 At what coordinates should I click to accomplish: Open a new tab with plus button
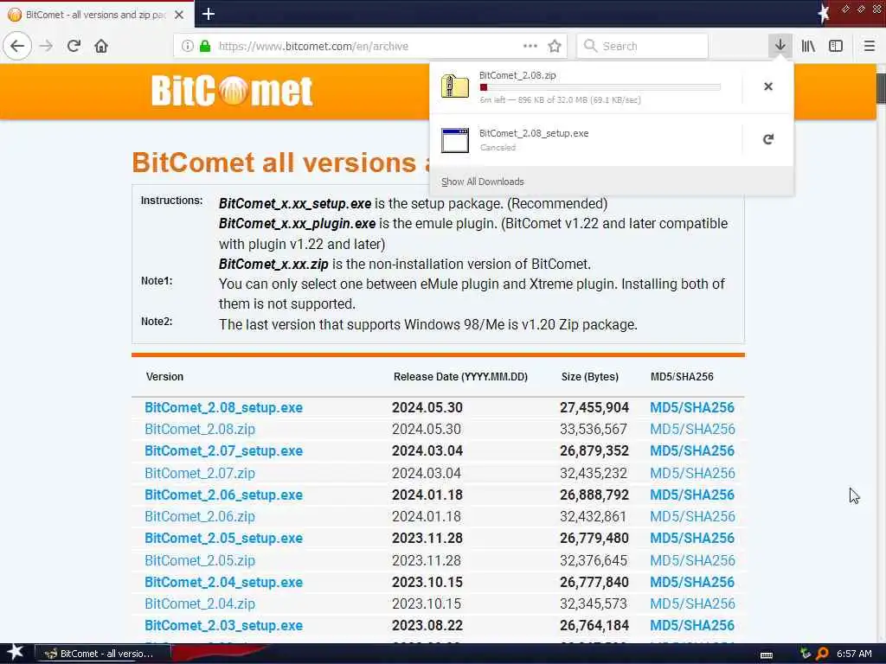[x=208, y=14]
